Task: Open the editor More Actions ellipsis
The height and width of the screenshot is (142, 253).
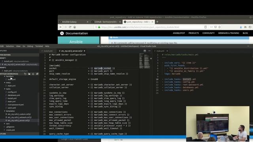Action: point(149,51)
